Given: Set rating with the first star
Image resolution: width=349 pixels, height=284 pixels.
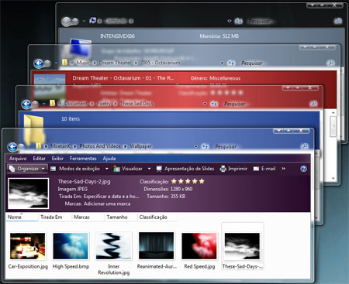Looking at the screenshot, I should (174, 181).
